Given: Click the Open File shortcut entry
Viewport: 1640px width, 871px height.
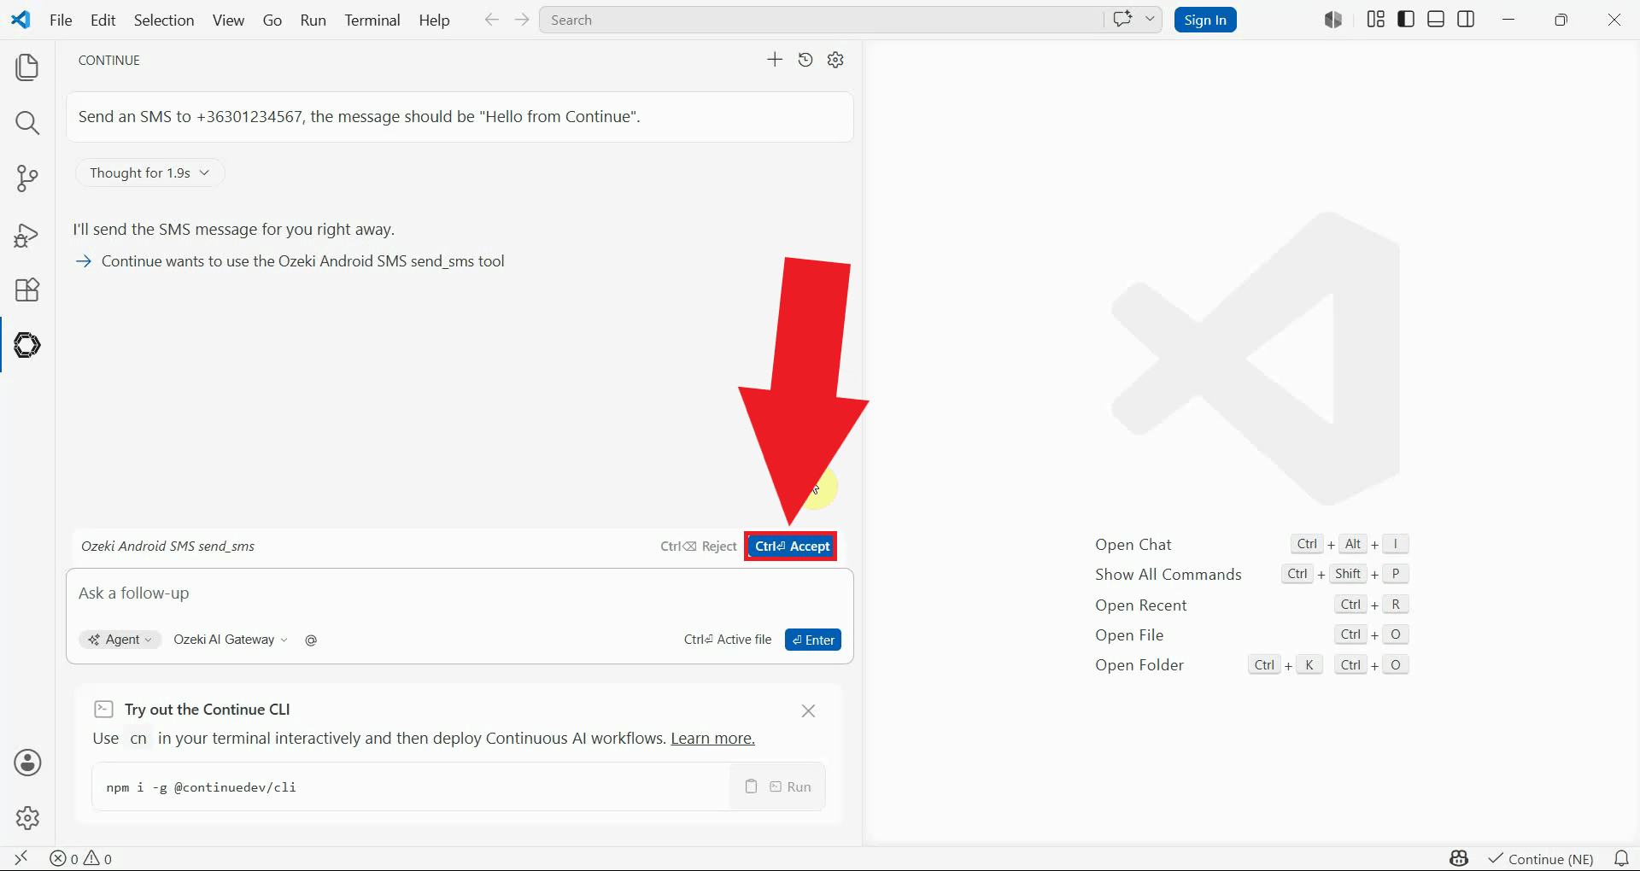Looking at the screenshot, I should 1251,635.
